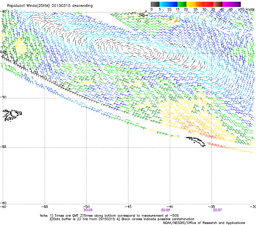Screen dimensions: 256x225
Task: Choose the magenta-purple 40-50 knots legend swatch
Action: point(231,4)
